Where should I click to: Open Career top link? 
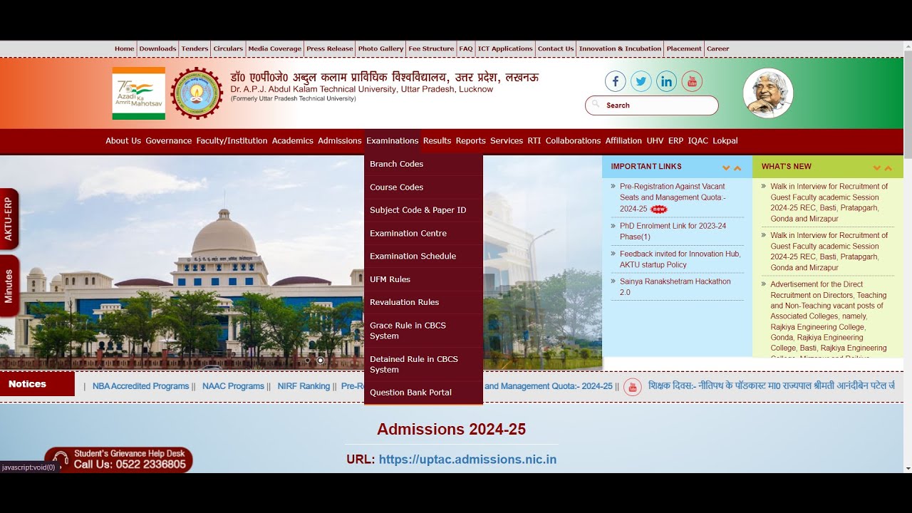pyautogui.click(x=717, y=48)
